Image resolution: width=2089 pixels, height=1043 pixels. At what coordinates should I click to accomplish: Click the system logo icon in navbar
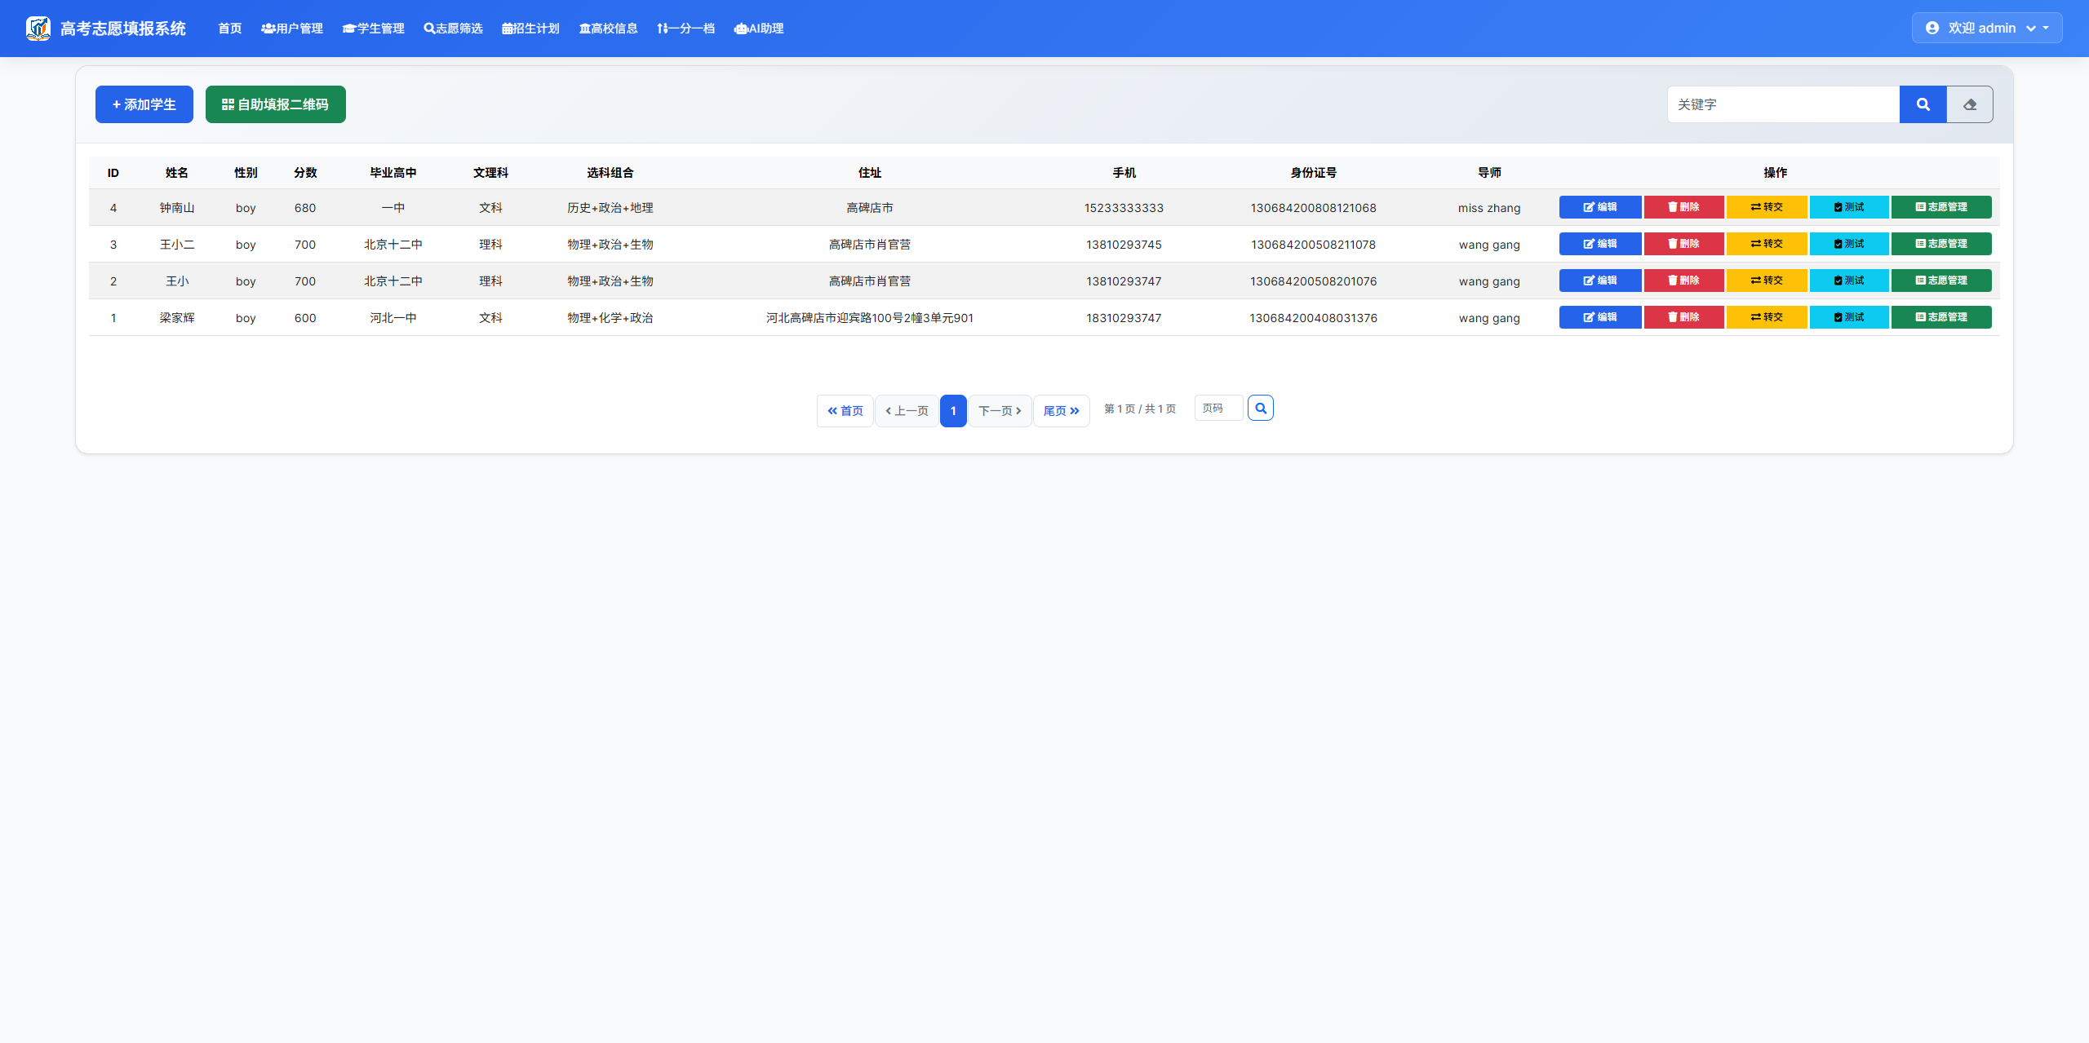coord(38,29)
